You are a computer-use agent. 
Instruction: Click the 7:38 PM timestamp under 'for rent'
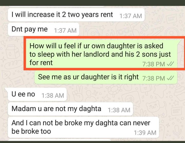[x=153, y=64]
